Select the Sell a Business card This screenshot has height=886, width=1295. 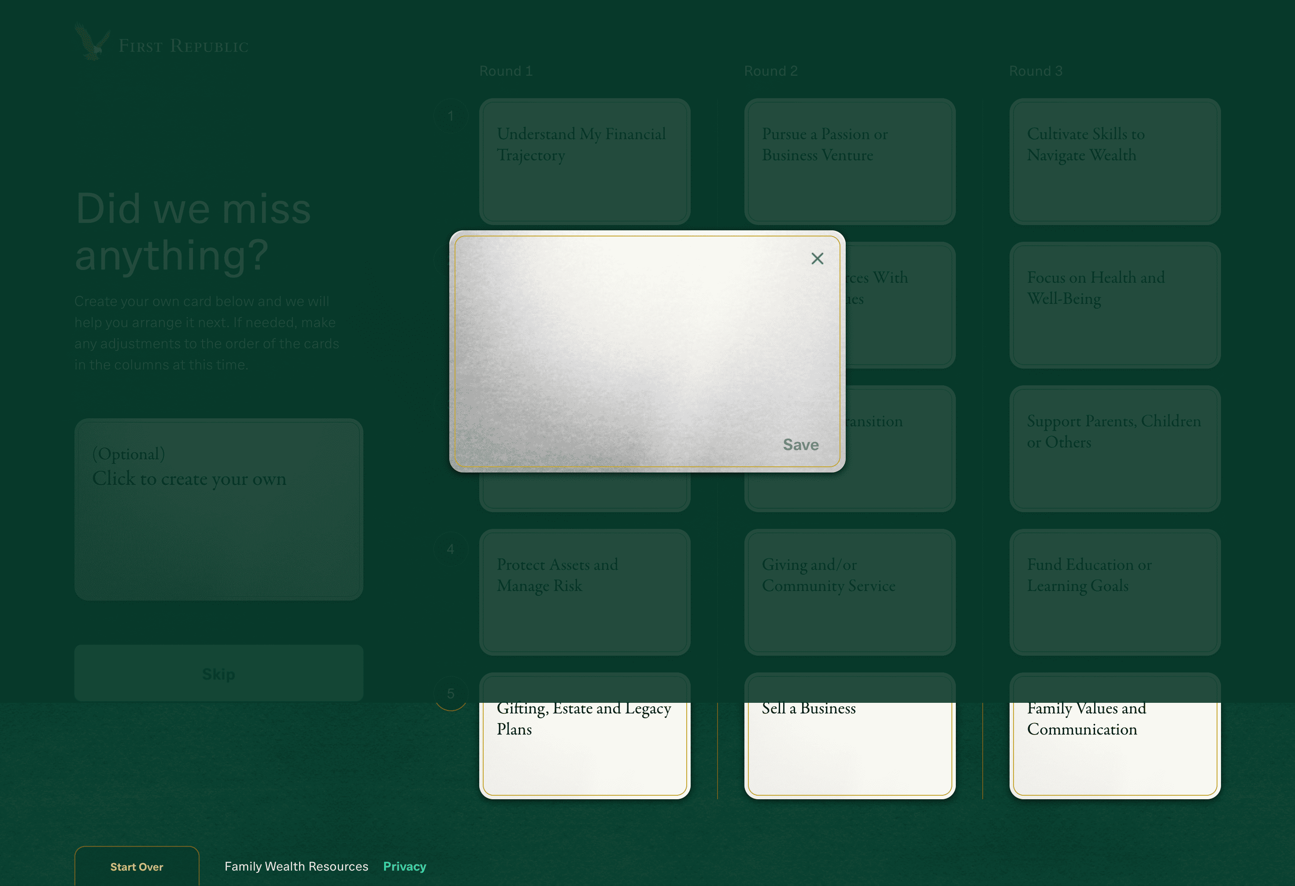tap(850, 735)
